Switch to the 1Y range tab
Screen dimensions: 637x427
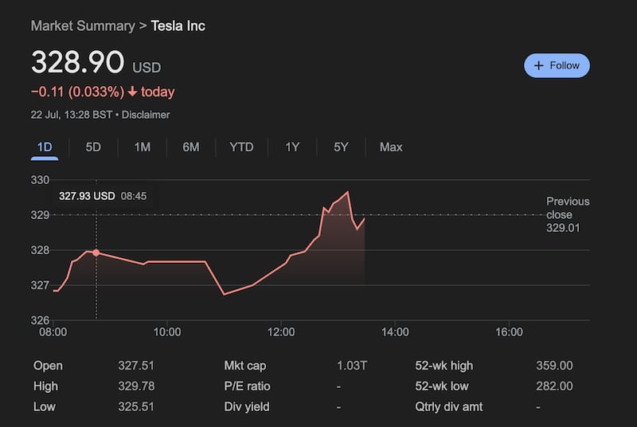click(x=292, y=147)
